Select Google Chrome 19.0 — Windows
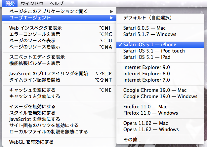The width and height of the screenshot is (207, 147). point(160,96)
